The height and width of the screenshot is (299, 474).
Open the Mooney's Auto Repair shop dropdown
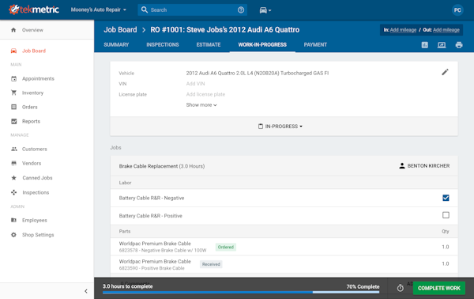click(x=99, y=9)
